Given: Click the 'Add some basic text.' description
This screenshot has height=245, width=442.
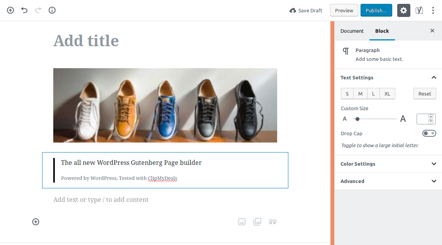Looking at the screenshot, I should (379, 59).
